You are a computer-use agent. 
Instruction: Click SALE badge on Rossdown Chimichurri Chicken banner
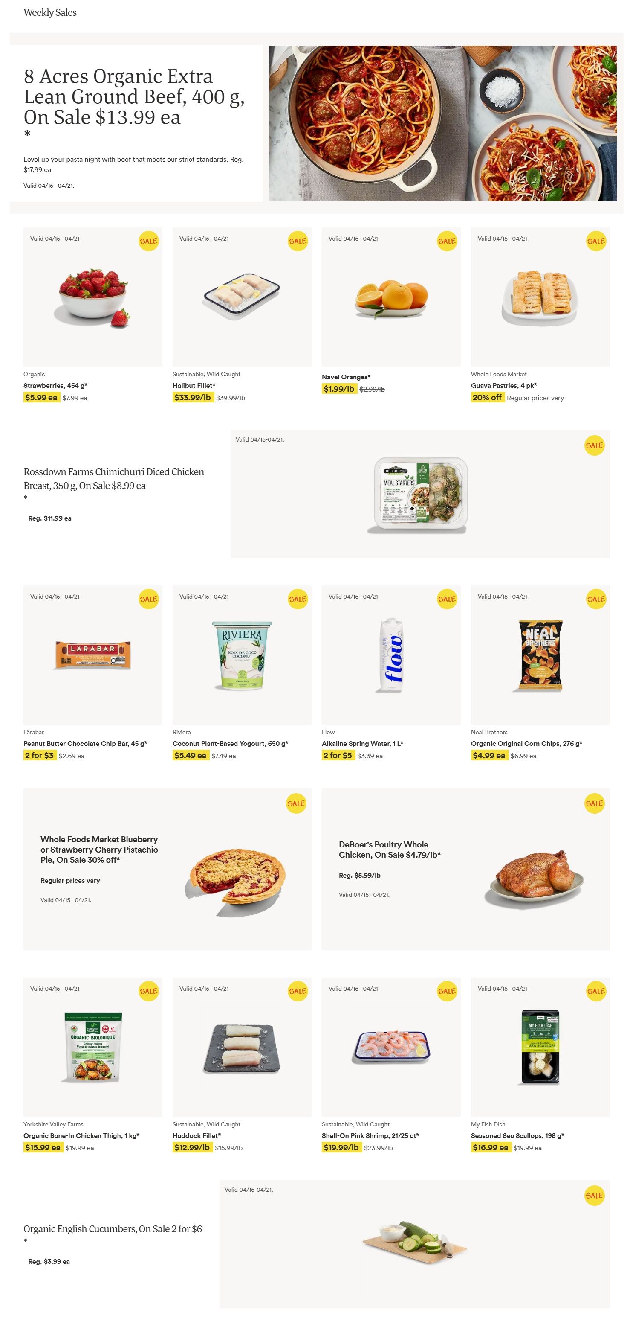594,445
